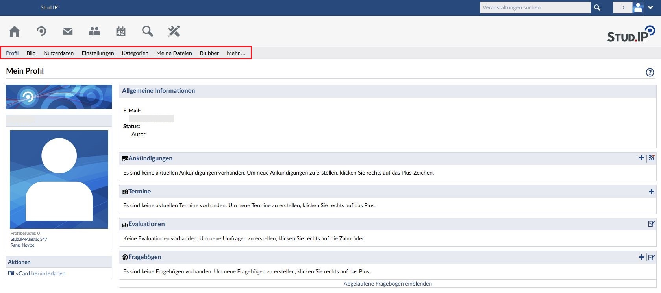
Task: Submit search with the top magnifier button
Action: 597,7
